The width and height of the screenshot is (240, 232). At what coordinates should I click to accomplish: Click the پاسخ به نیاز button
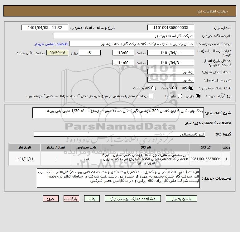pos(181,199)
